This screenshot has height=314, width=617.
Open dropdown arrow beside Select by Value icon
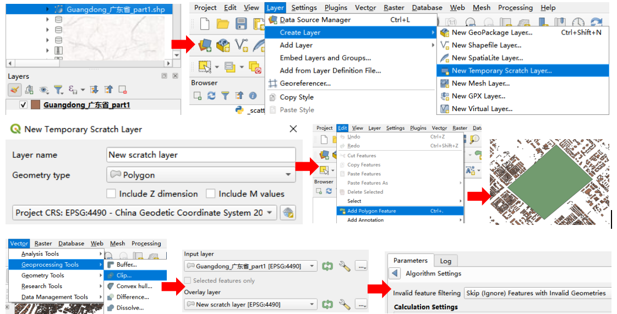click(242, 67)
